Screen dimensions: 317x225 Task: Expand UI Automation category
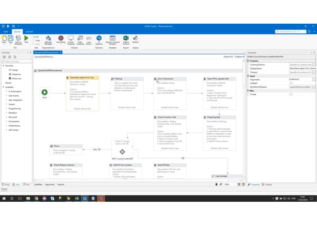tap(6, 92)
